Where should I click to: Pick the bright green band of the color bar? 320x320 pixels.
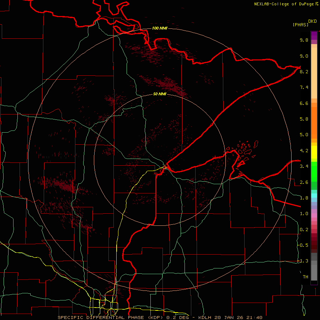pos(314,171)
